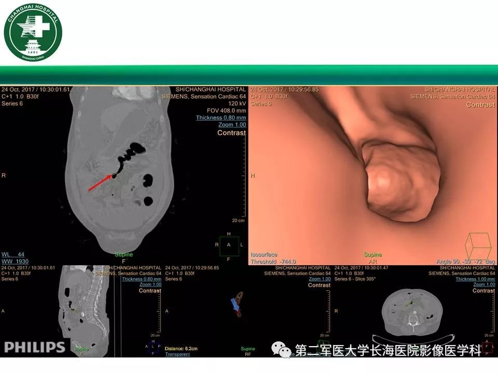Screen dimensions: 498x373
Task: Select the endoluminal polyp 3D rendering
Action: tap(403, 181)
